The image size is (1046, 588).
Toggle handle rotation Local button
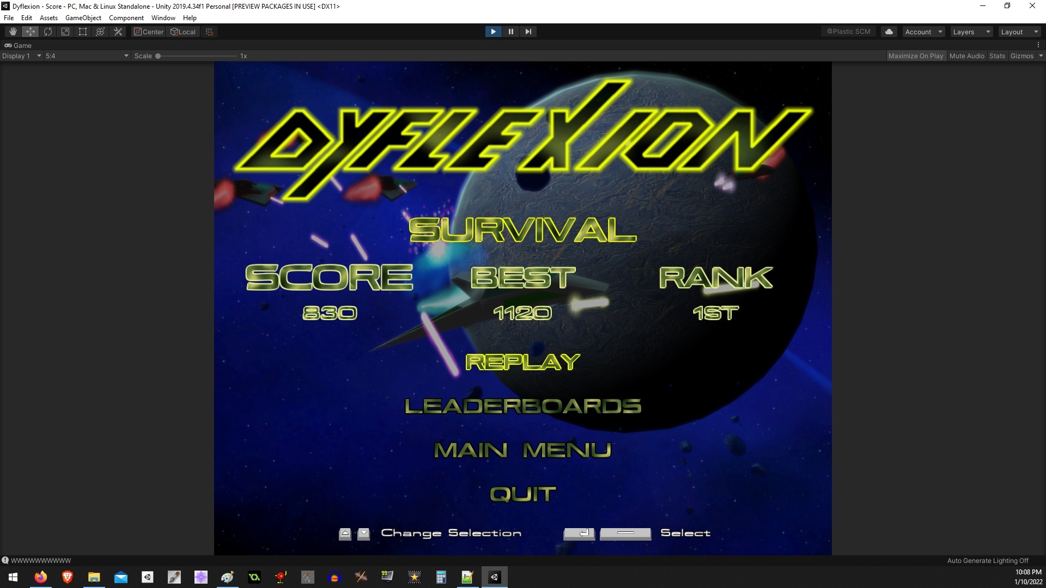184,32
